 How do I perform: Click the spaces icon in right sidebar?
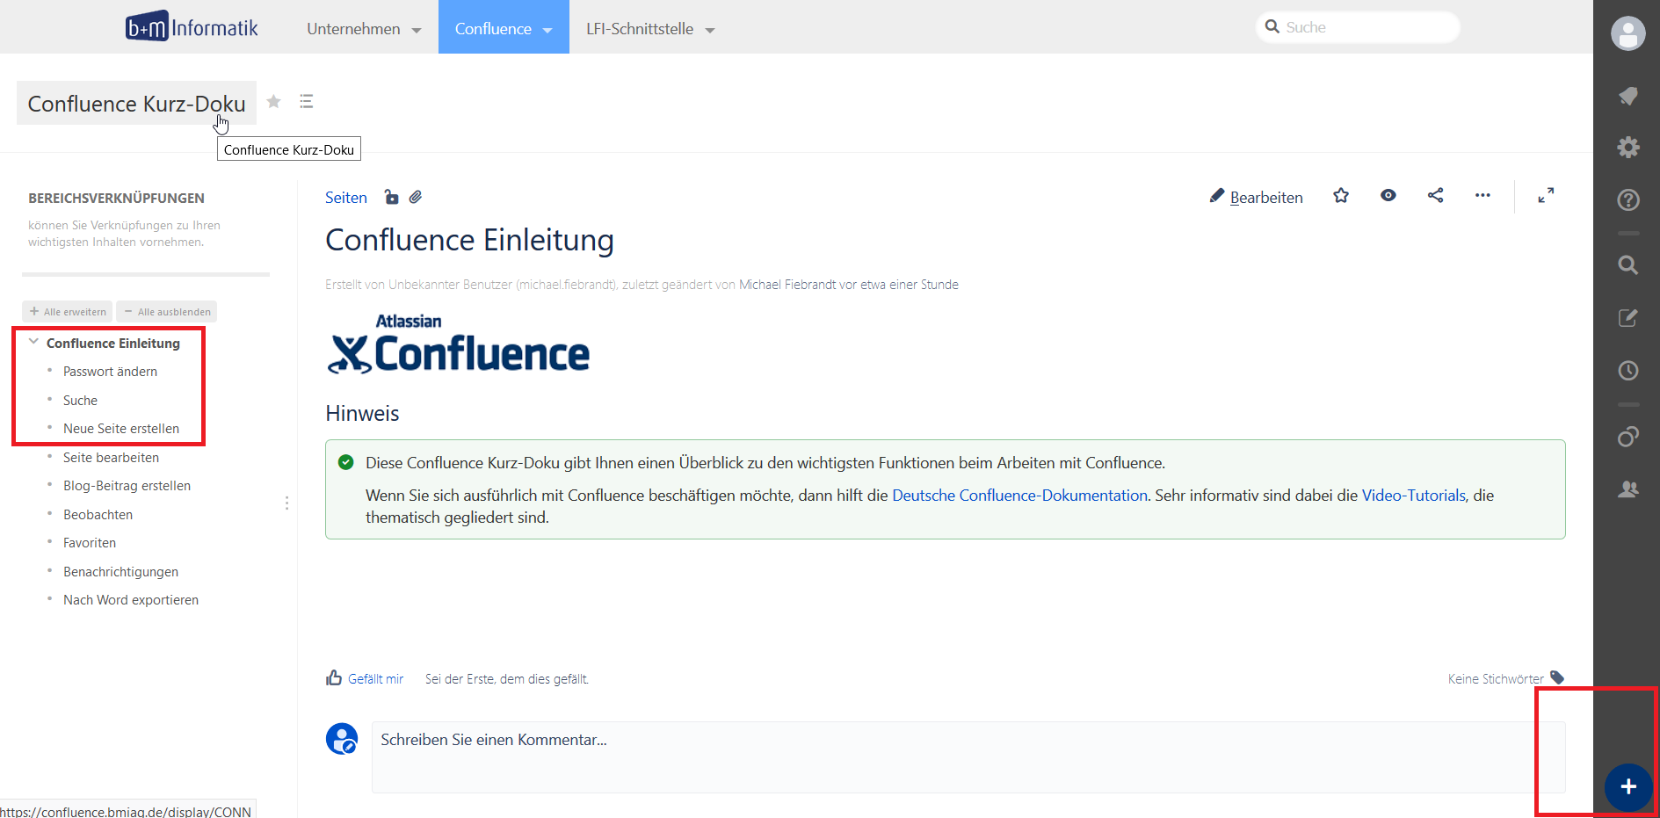pyautogui.click(x=1627, y=436)
